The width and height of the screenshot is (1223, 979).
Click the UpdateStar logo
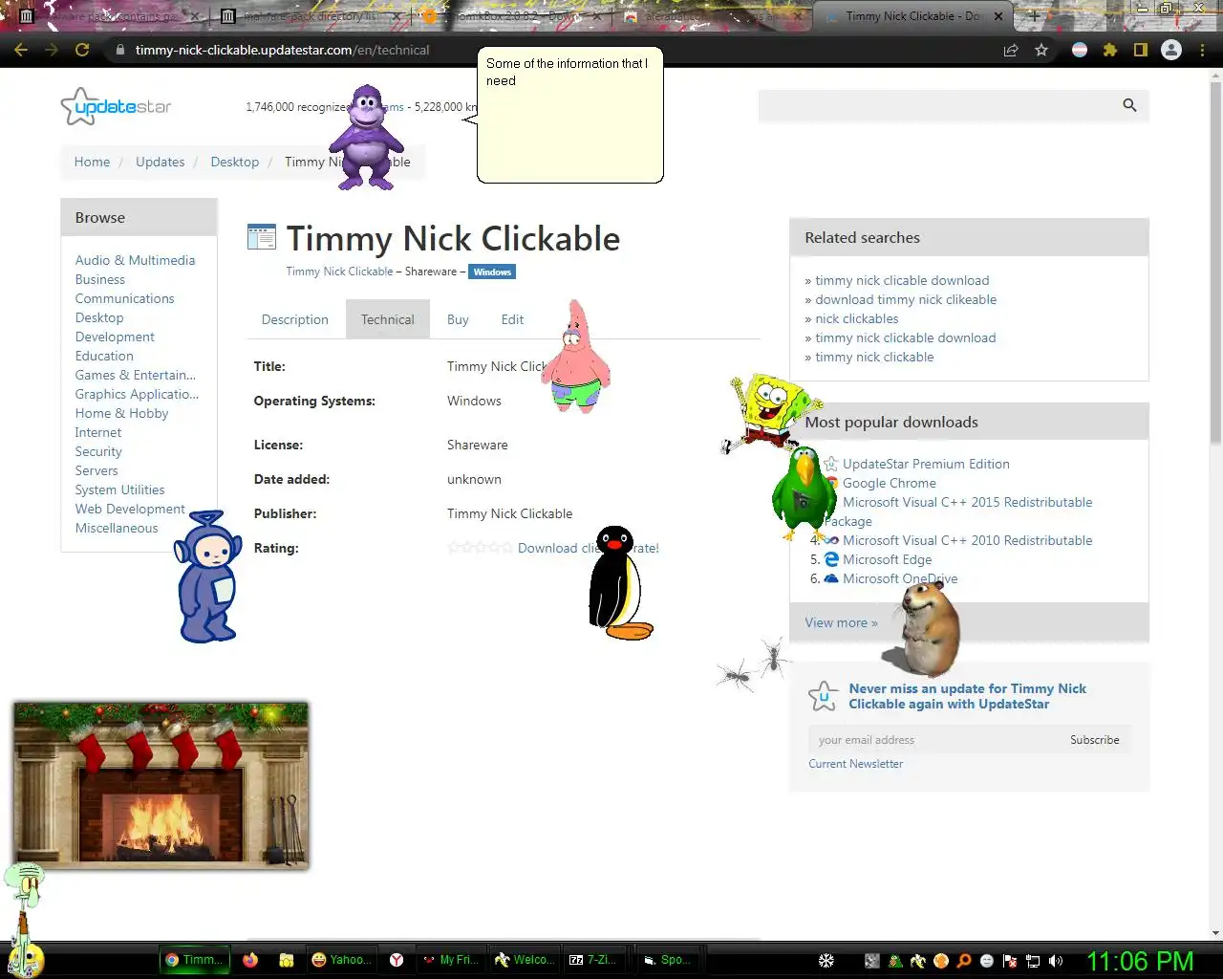[116, 107]
